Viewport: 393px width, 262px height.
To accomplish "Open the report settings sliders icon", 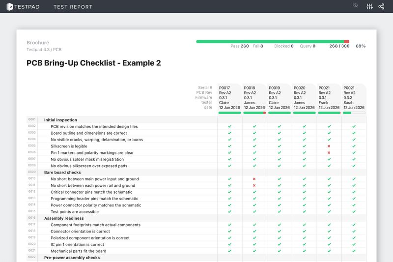I will 369,6.
